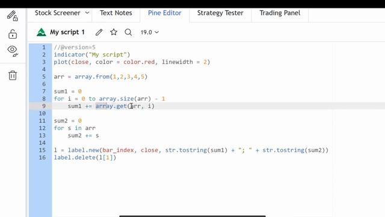Add script to favorites with the star icon

114,32
